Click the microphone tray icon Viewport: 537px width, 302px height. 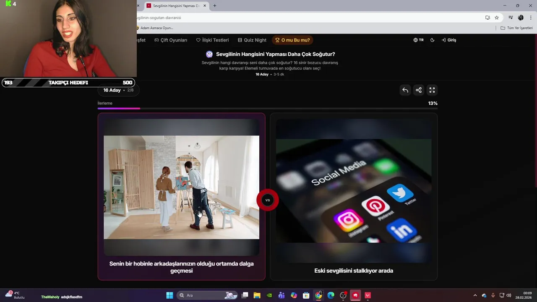pos(493,295)
